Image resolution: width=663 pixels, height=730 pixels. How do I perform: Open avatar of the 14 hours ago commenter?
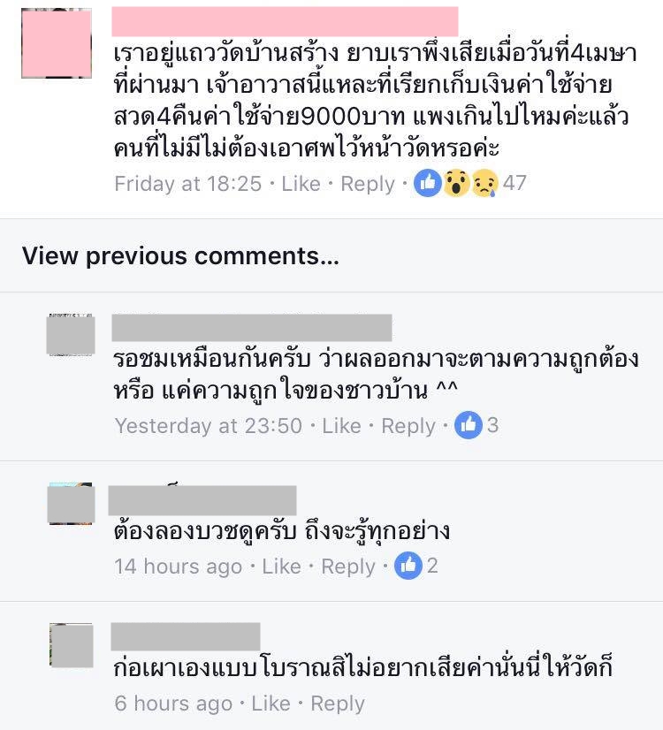click(72, 504)
